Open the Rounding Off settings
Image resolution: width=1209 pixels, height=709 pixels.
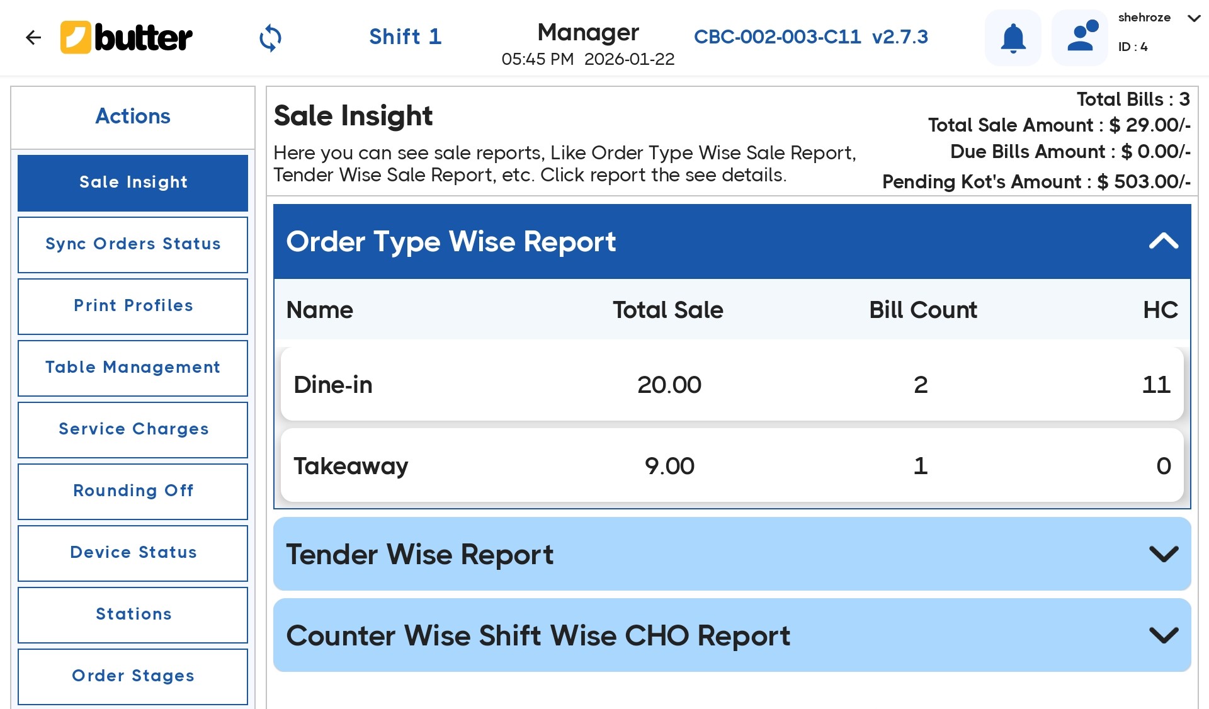tap(133, 491)
